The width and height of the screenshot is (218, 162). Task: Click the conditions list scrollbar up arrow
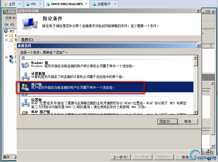(196, 57)
